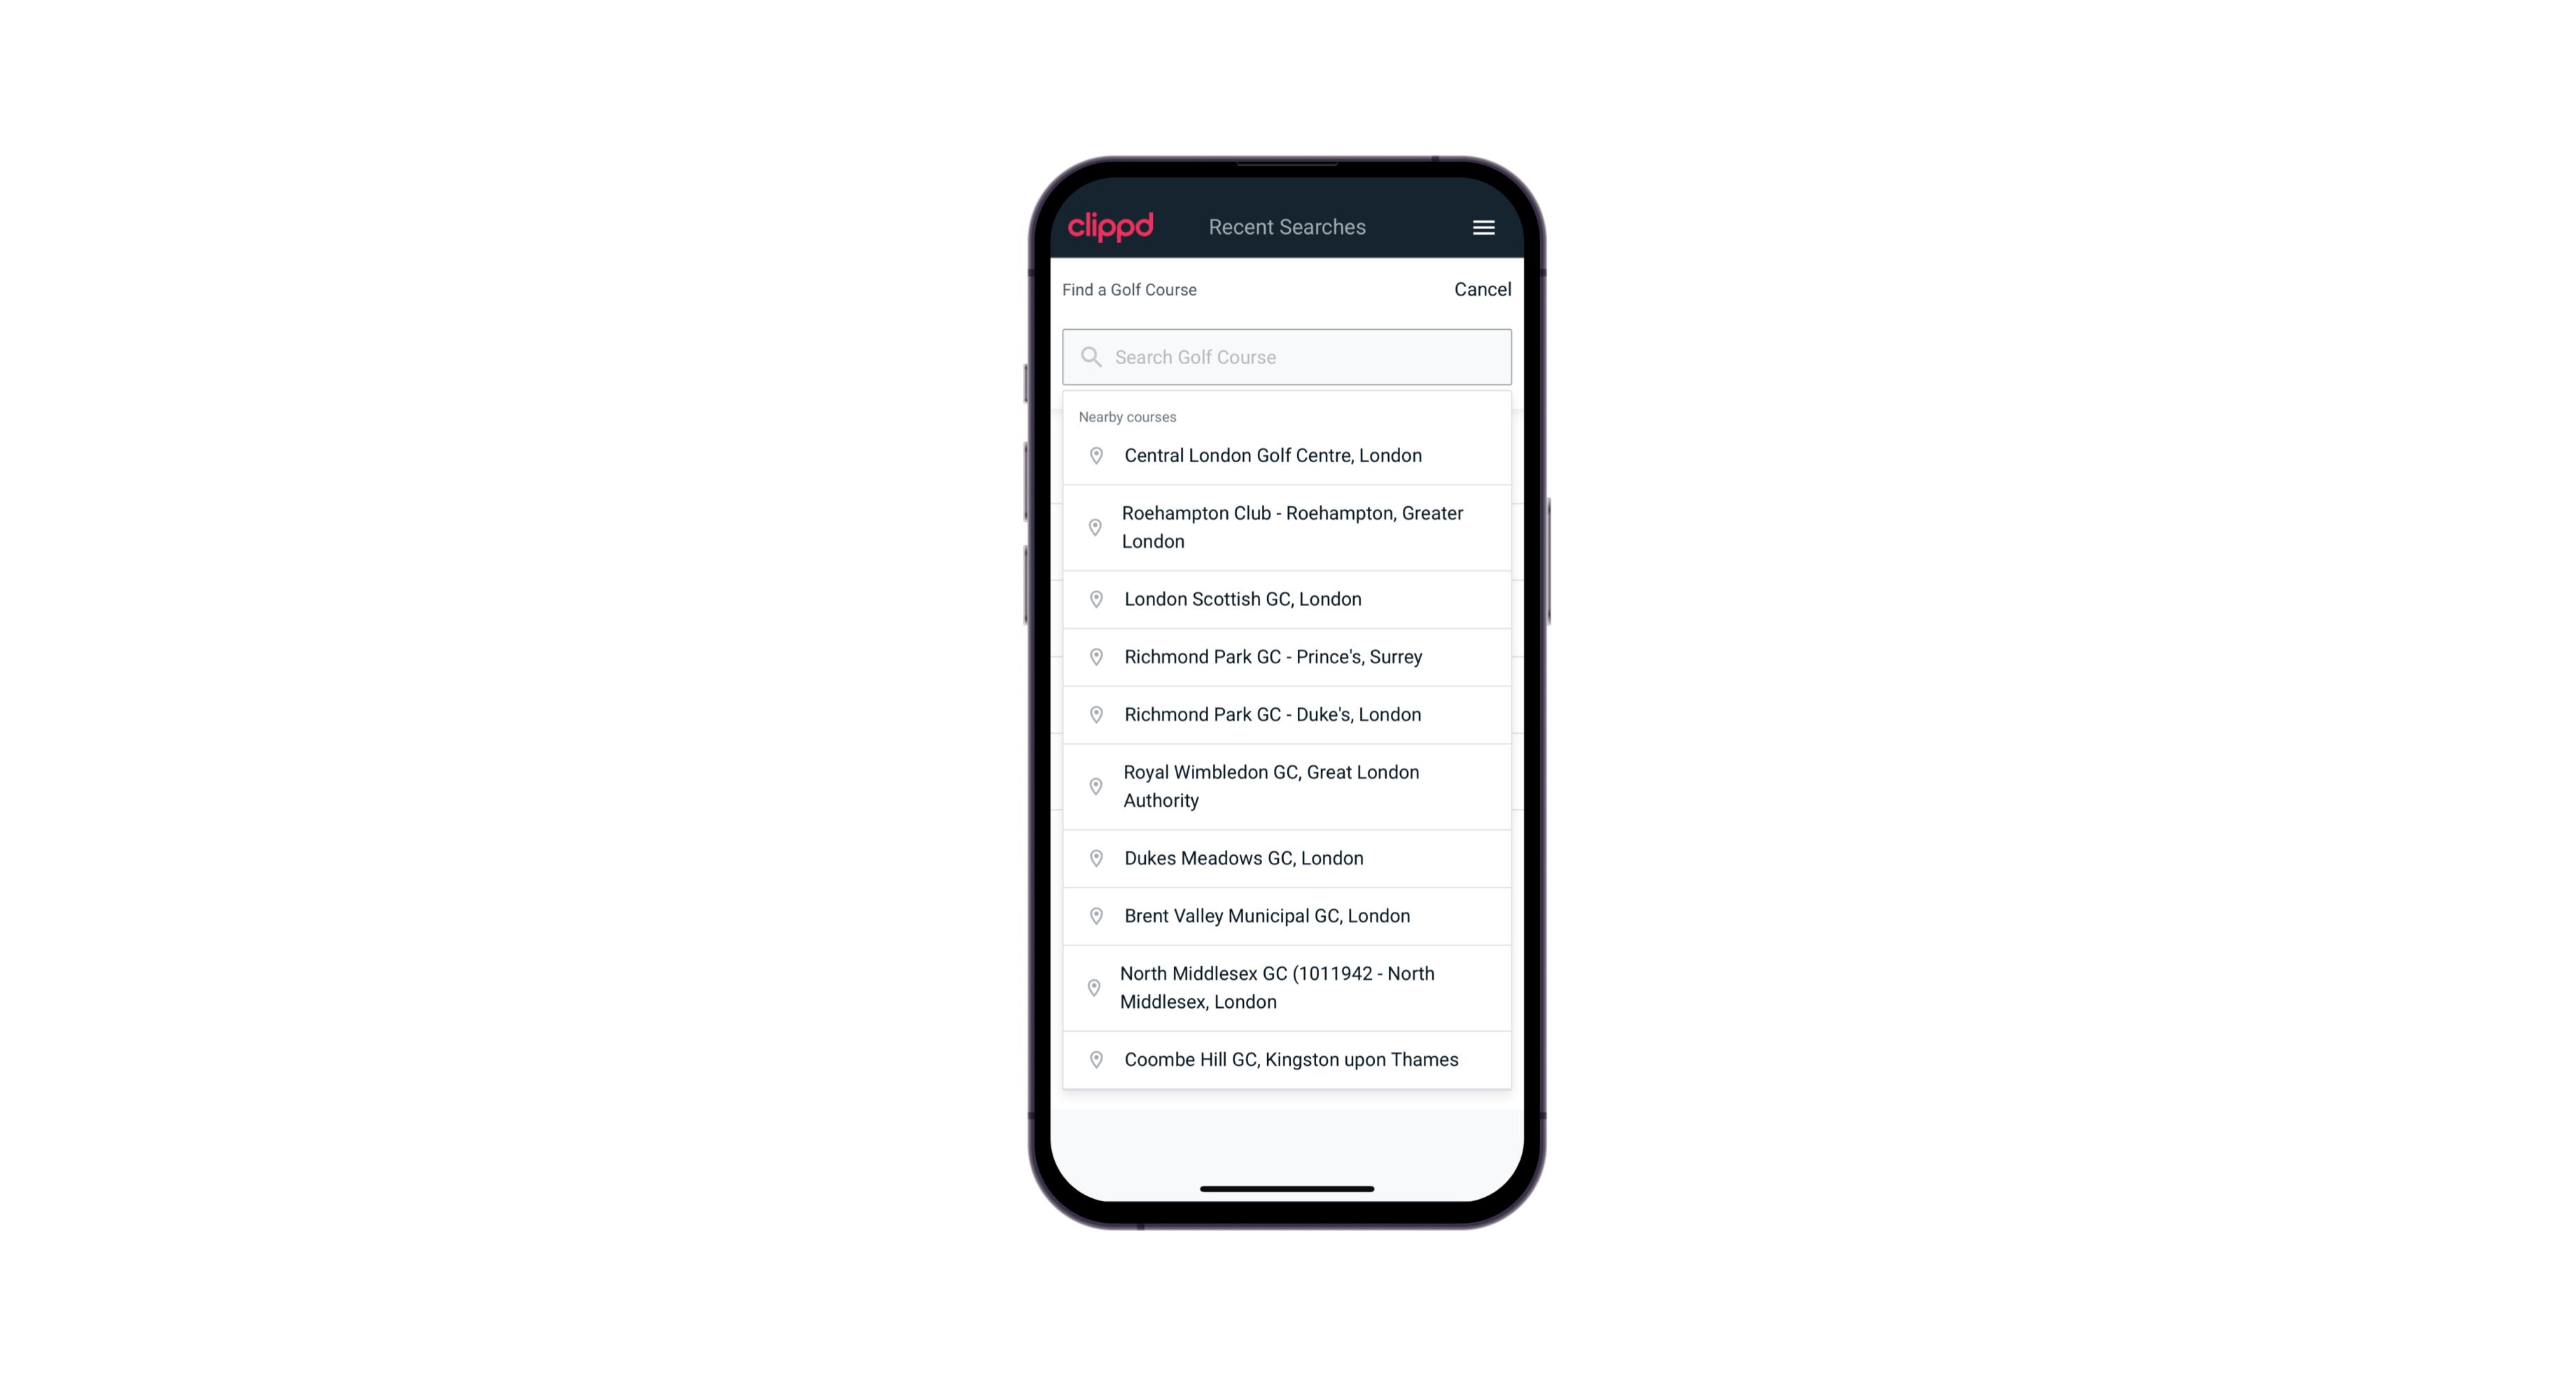Select Central London Golf Centre, London

[1287, 454]
